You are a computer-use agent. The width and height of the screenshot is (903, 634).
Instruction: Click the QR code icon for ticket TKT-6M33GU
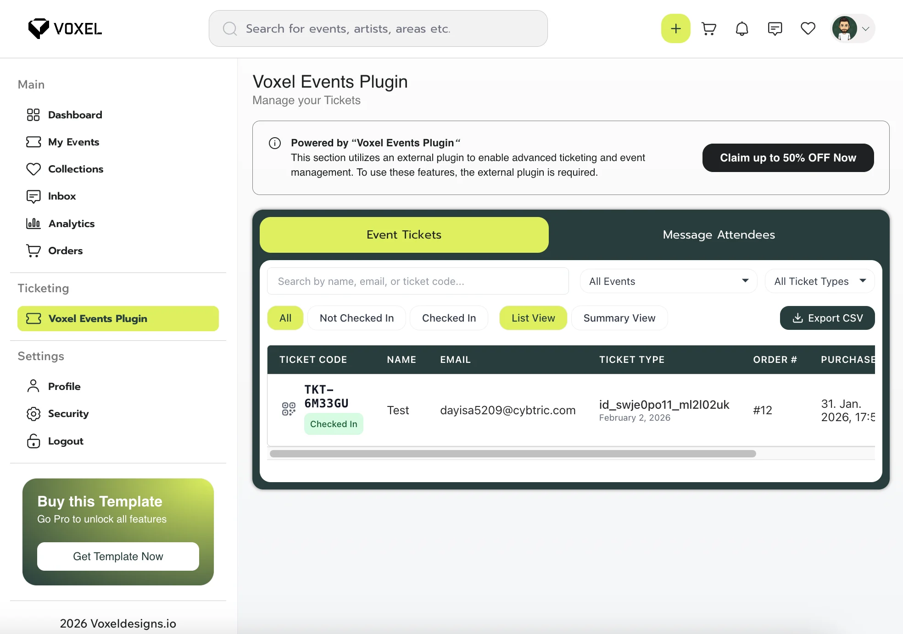point(289,409)
